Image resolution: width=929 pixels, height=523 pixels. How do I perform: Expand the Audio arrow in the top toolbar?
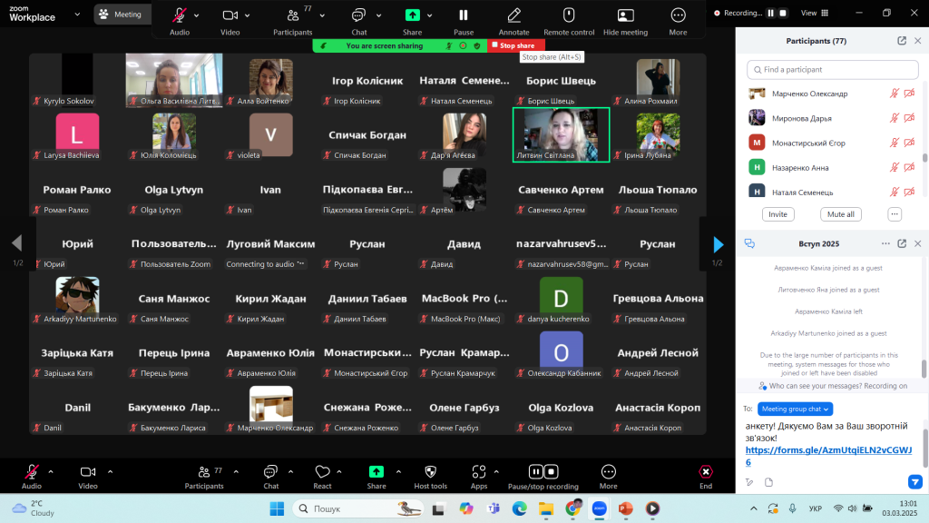(196, 15)
